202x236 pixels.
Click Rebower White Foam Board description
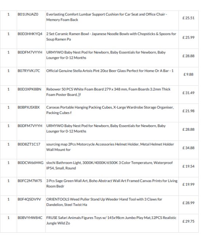[108, 92]
